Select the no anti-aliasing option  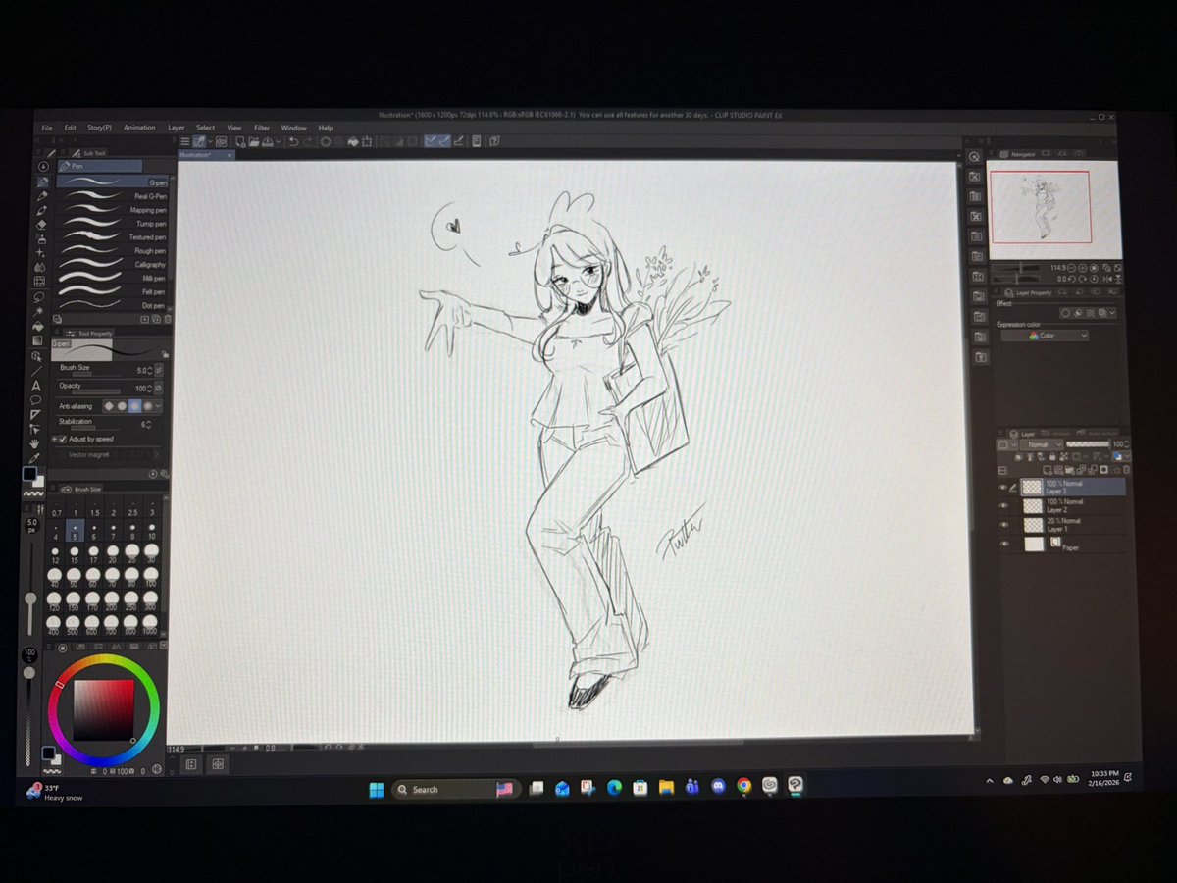pyautogui.click(x=109, y=406)
